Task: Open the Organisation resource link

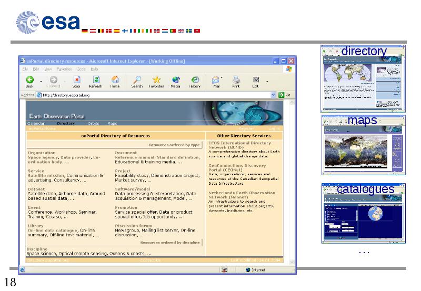Action: tap(42, 153)
